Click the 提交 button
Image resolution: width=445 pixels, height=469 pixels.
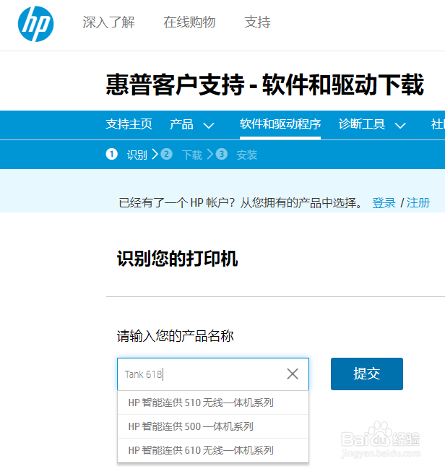[367, 374]
